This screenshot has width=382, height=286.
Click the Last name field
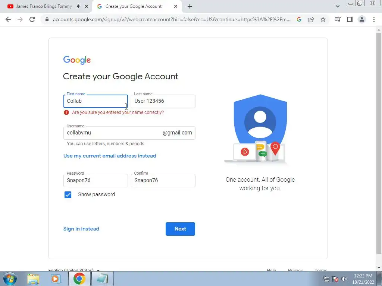click(x=163, y=101)
